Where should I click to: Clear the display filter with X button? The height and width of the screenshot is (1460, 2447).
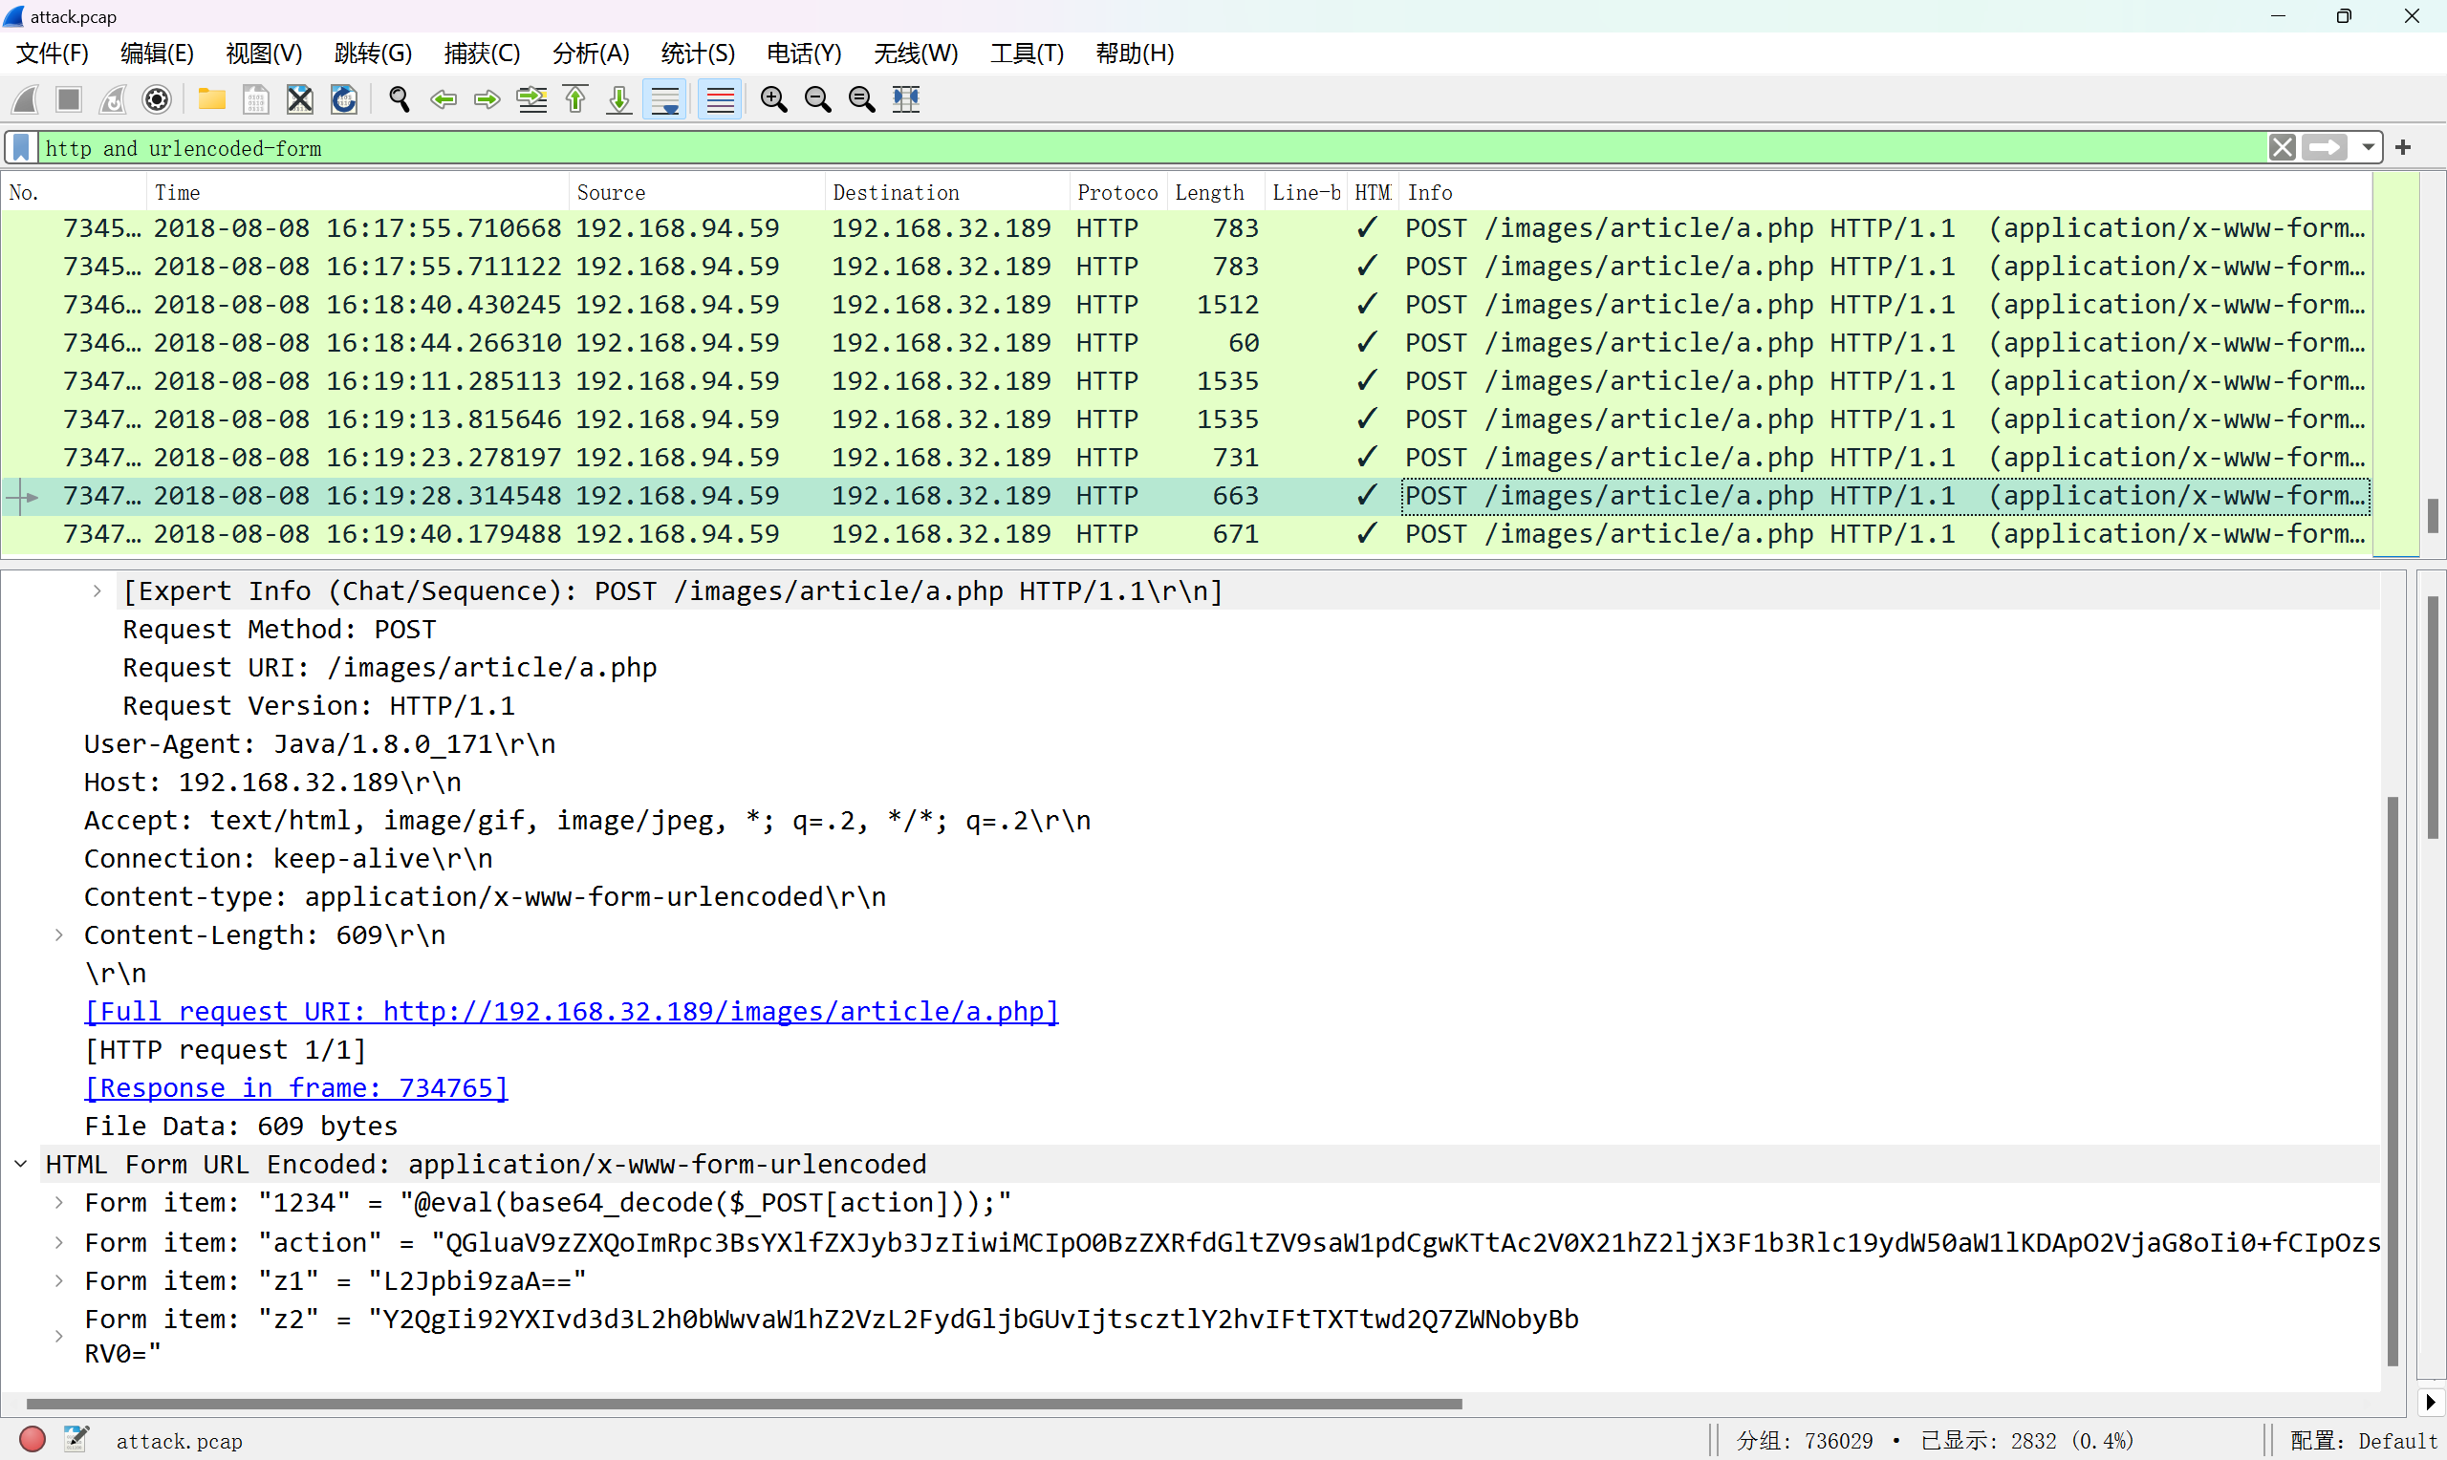coord(2283,147)
